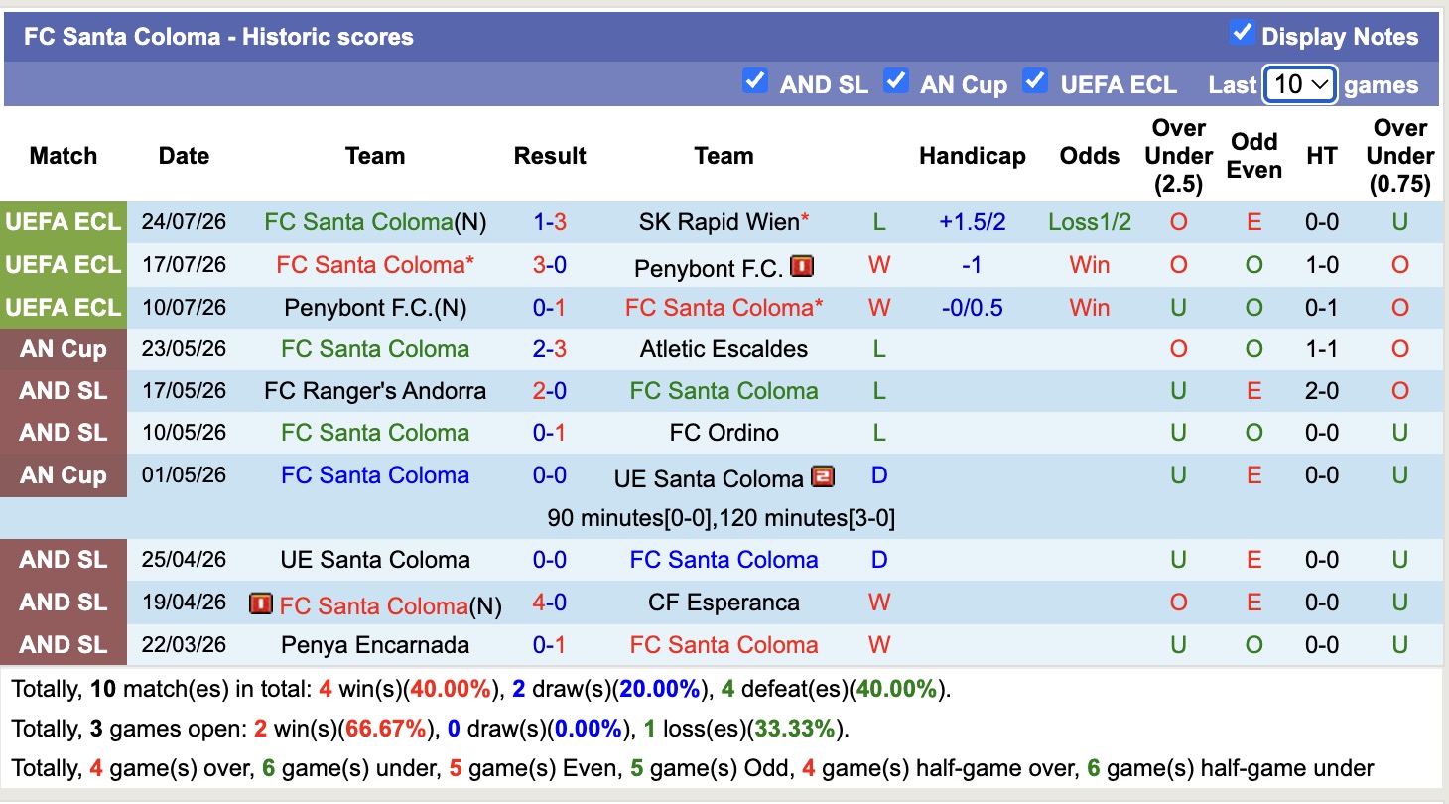Open the 1-3 result versus Rapid Wien

point(550,222)
